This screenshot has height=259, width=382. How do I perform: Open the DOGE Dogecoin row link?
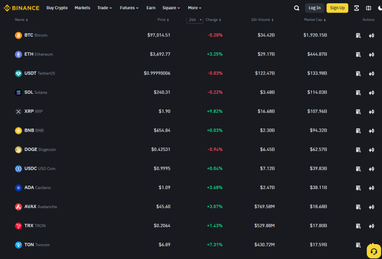point(35,150)
